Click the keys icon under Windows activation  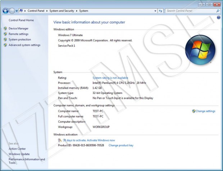(60, 140)
